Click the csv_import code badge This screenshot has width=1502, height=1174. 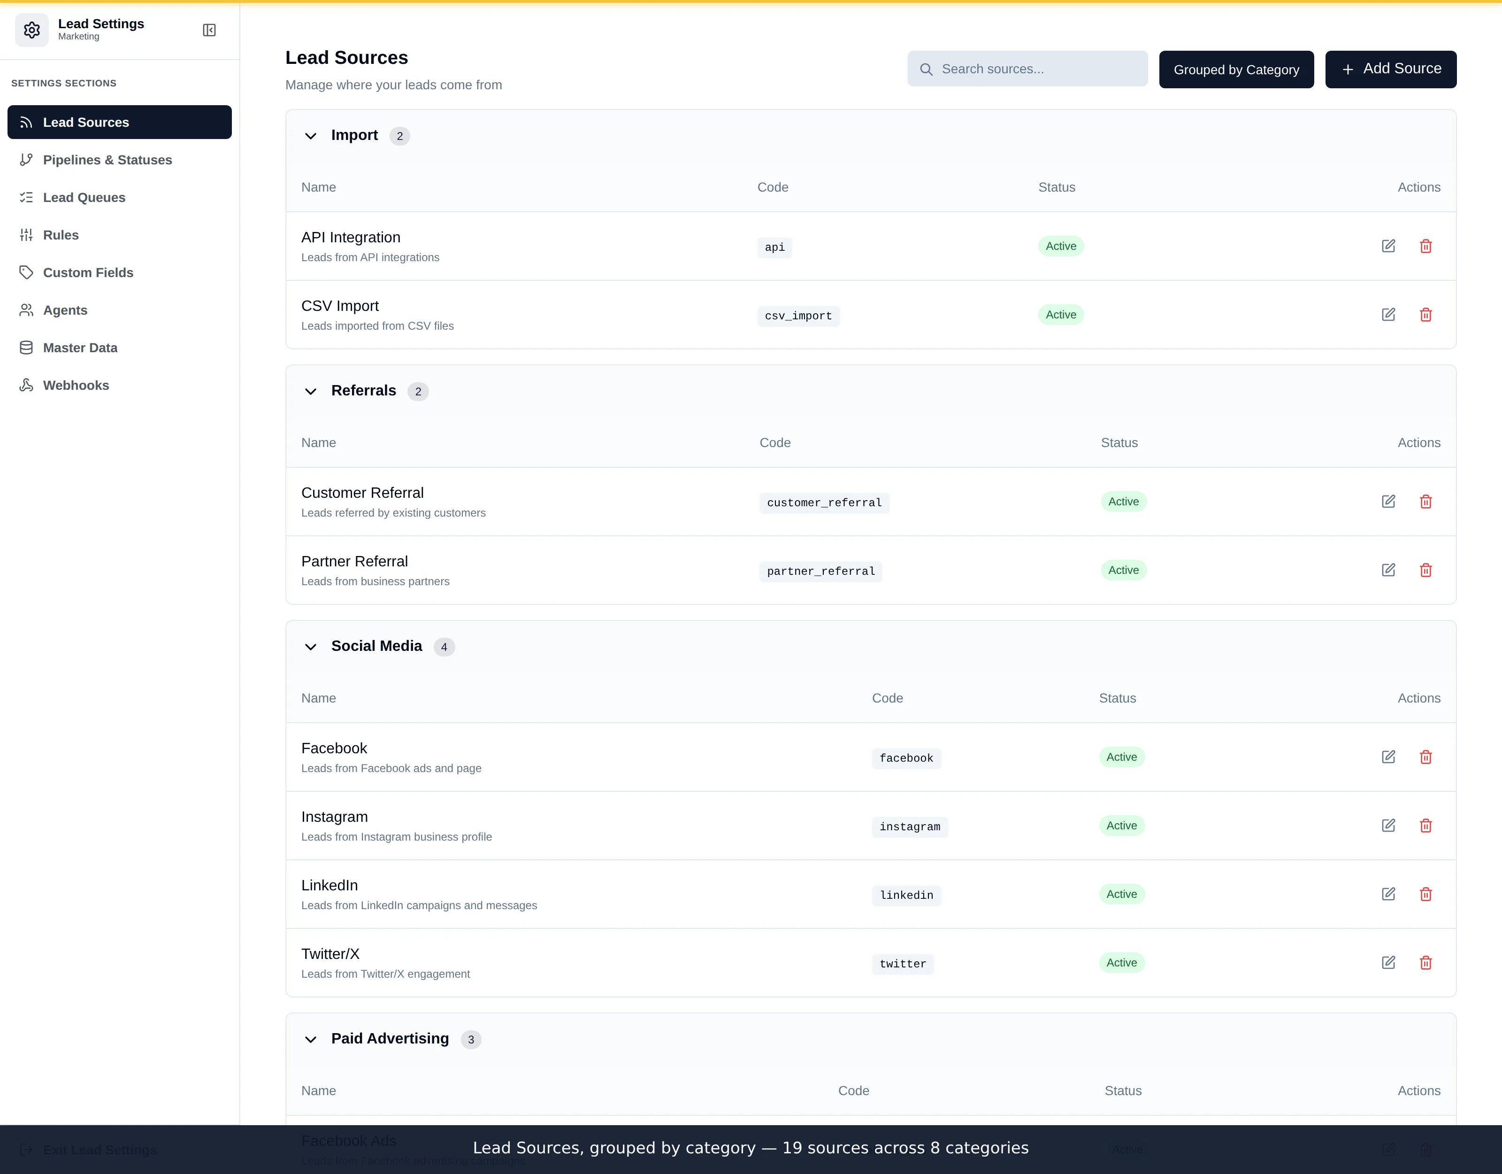[798, 317]
